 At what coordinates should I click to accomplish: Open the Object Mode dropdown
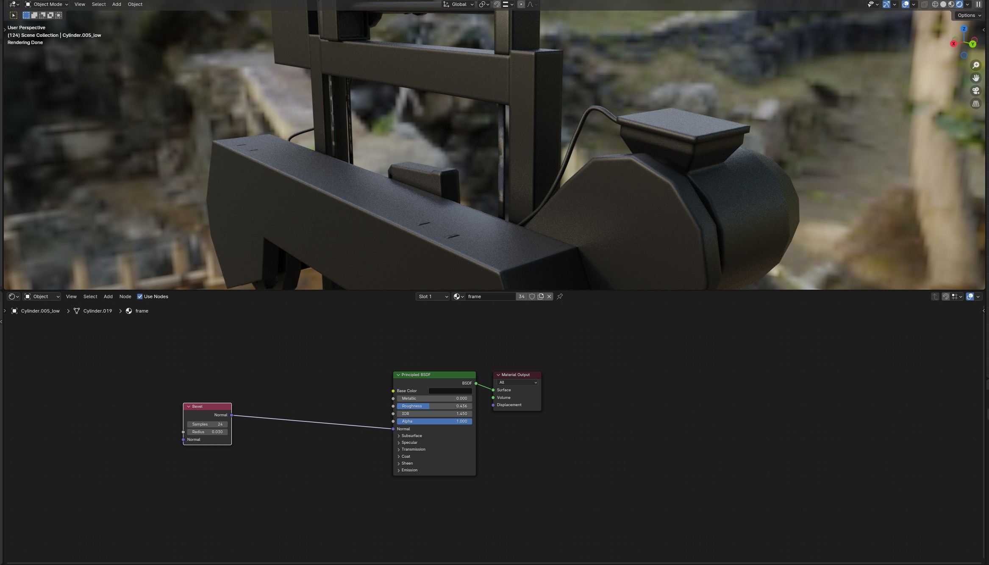pos(47,4)
